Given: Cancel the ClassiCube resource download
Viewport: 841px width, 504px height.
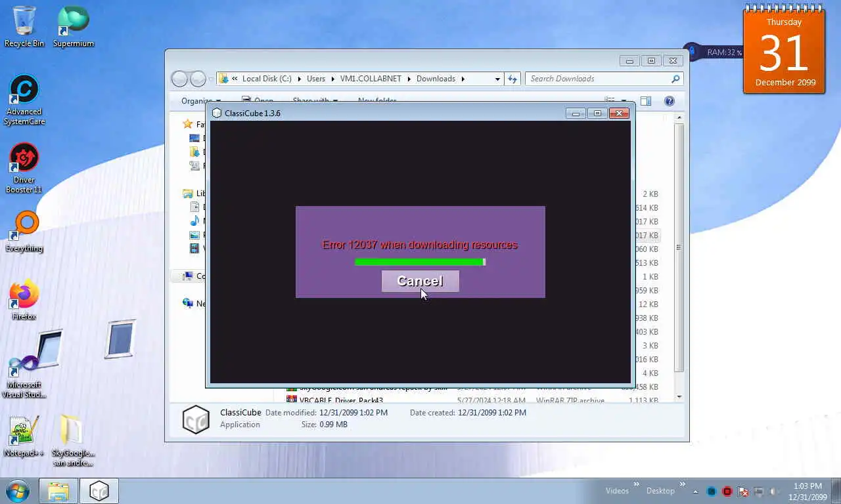Looking at the screenshot, I should (420, 281).
